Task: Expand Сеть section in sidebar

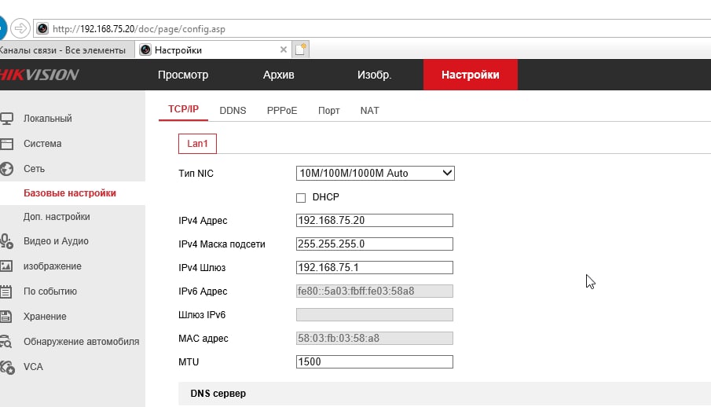Action: click(x=34, y=169)
